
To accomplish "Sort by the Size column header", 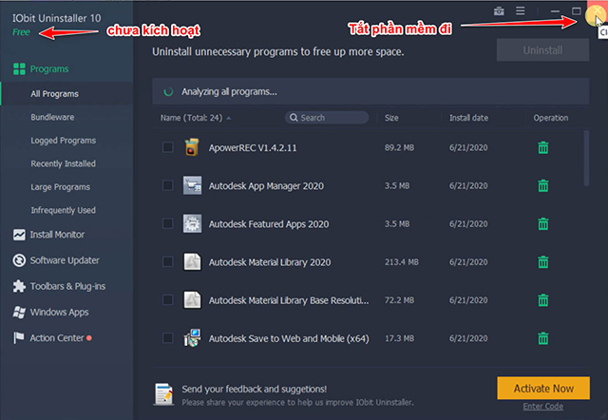I will [x=391, y=118].
